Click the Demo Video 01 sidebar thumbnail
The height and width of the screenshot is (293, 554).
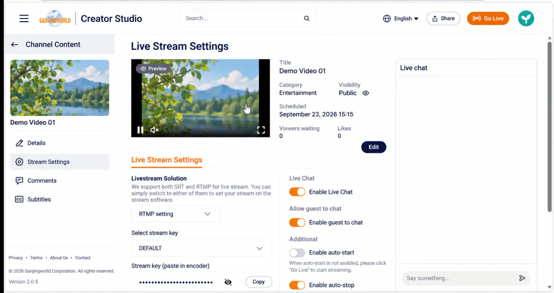coord(60,88)
